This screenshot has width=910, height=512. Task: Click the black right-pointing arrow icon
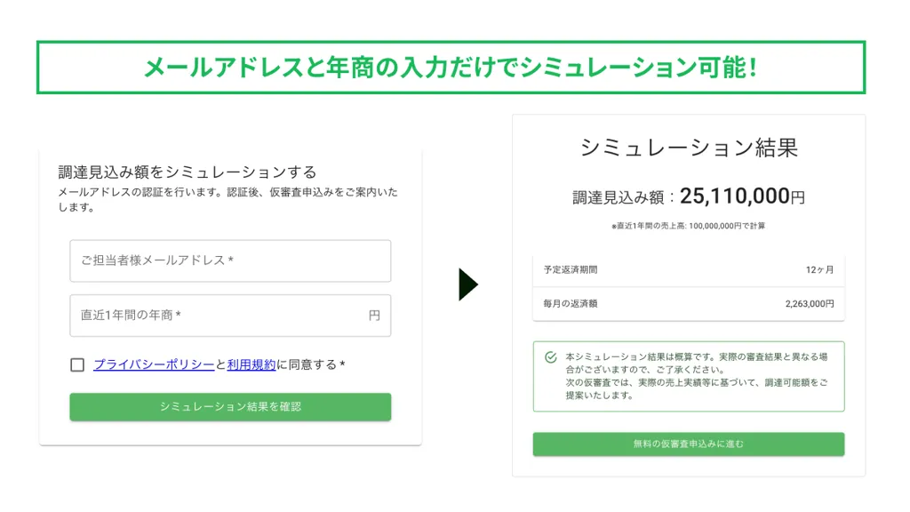468,284
